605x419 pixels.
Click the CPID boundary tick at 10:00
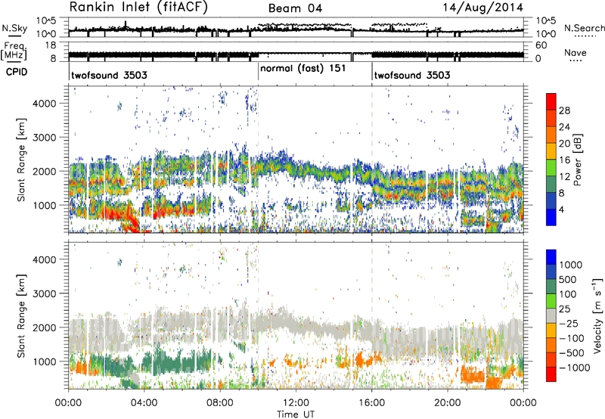tap(258, 72)
